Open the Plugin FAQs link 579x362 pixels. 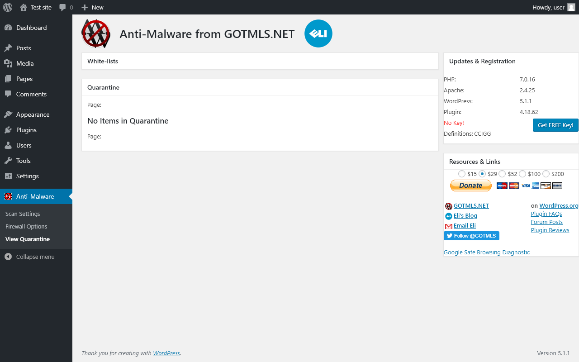click(546, 214)
